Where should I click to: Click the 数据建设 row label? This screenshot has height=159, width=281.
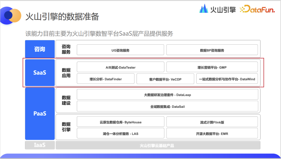[x=66, y=100]
